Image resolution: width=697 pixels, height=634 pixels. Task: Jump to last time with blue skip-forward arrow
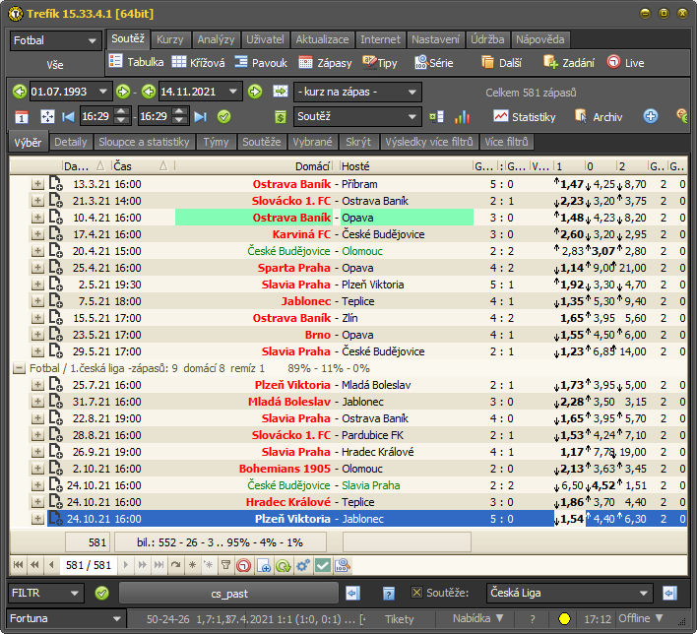(x=201, y=117)
